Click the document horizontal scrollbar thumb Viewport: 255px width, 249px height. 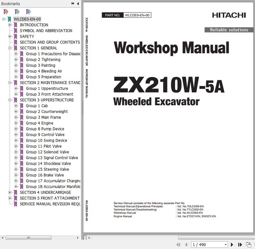[216, 238]
